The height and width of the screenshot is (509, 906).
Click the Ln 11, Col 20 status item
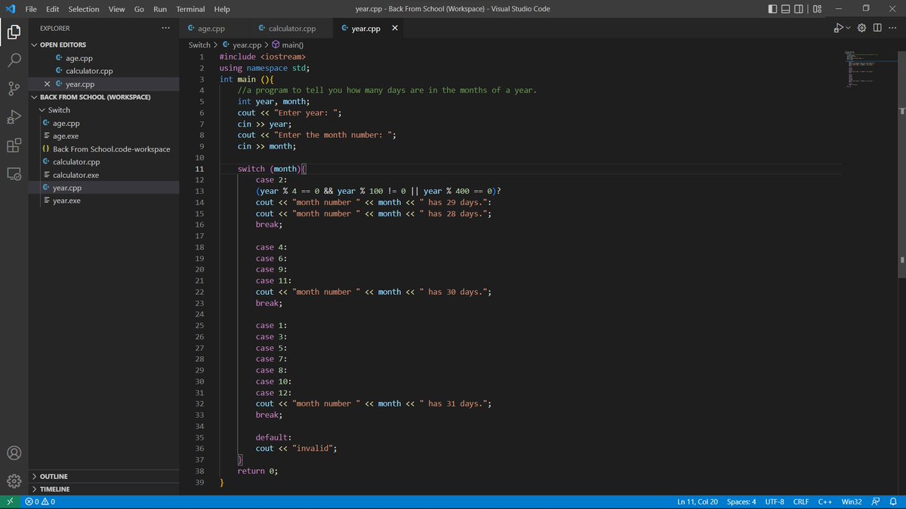(698, 501)
